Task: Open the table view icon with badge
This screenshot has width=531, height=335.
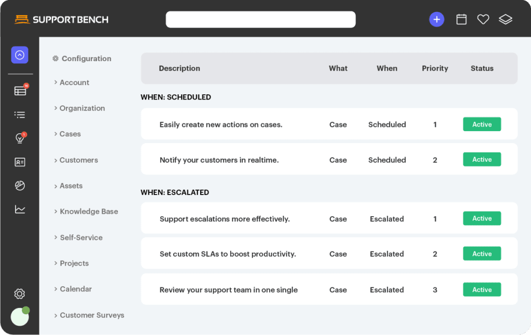Action: (20, 91)
